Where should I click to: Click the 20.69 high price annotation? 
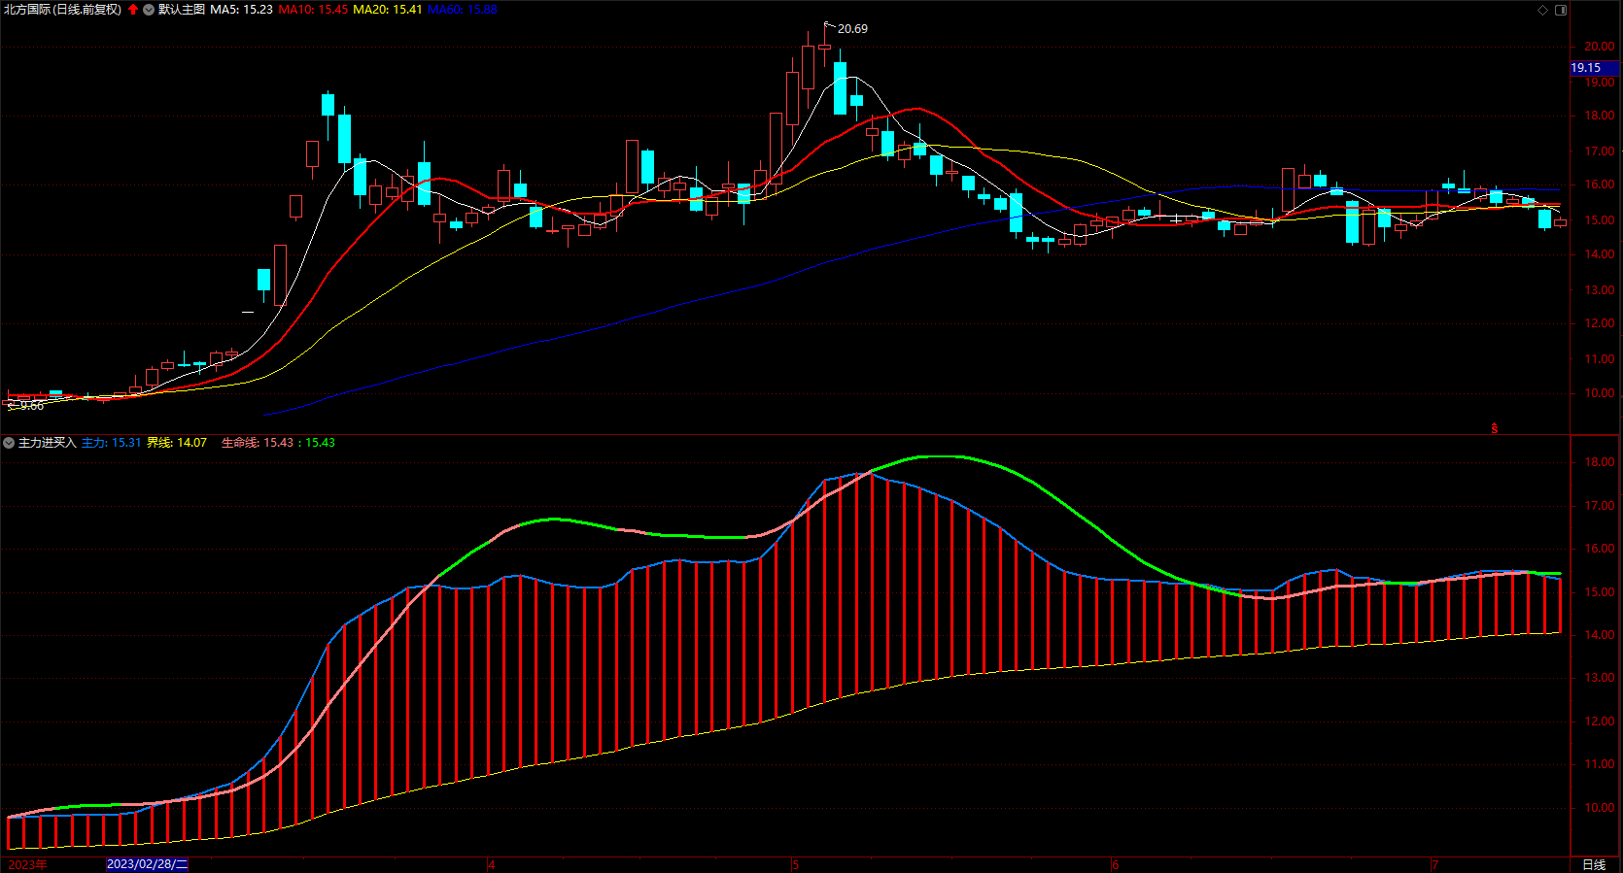click(852, 29)
